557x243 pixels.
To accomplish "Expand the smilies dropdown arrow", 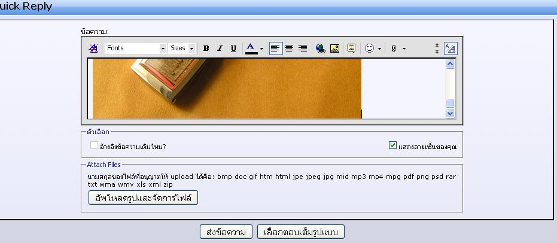I will click(x=379, y=48).
